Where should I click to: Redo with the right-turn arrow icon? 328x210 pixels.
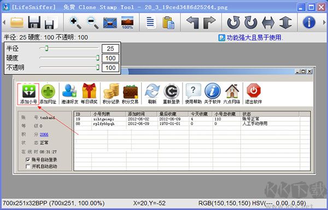point(209,22)
